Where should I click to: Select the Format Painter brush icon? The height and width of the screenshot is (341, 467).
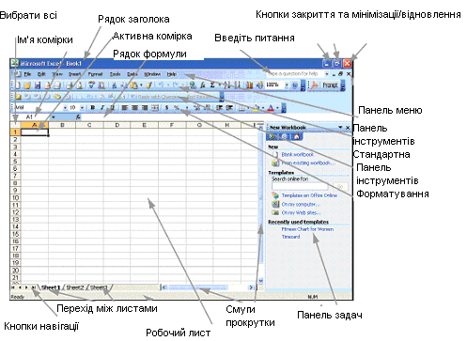148,85
